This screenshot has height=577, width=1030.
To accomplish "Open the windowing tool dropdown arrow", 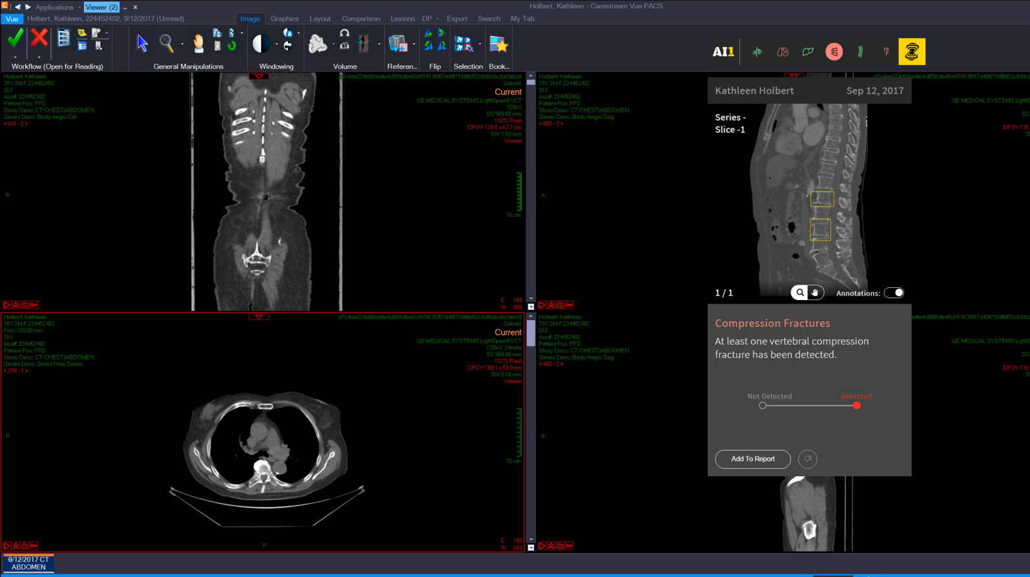I will pos(277,45).
